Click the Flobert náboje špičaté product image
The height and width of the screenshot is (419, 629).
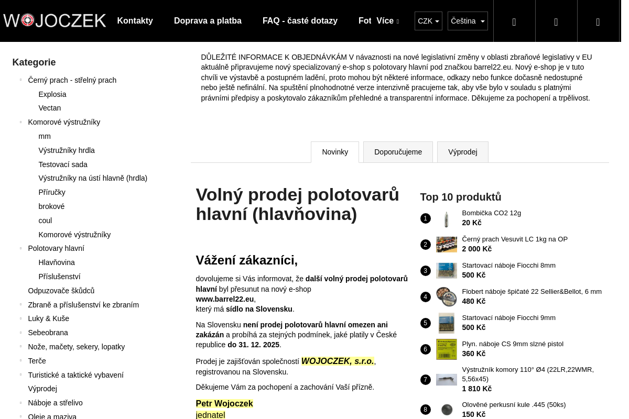(x=446, y=297)
